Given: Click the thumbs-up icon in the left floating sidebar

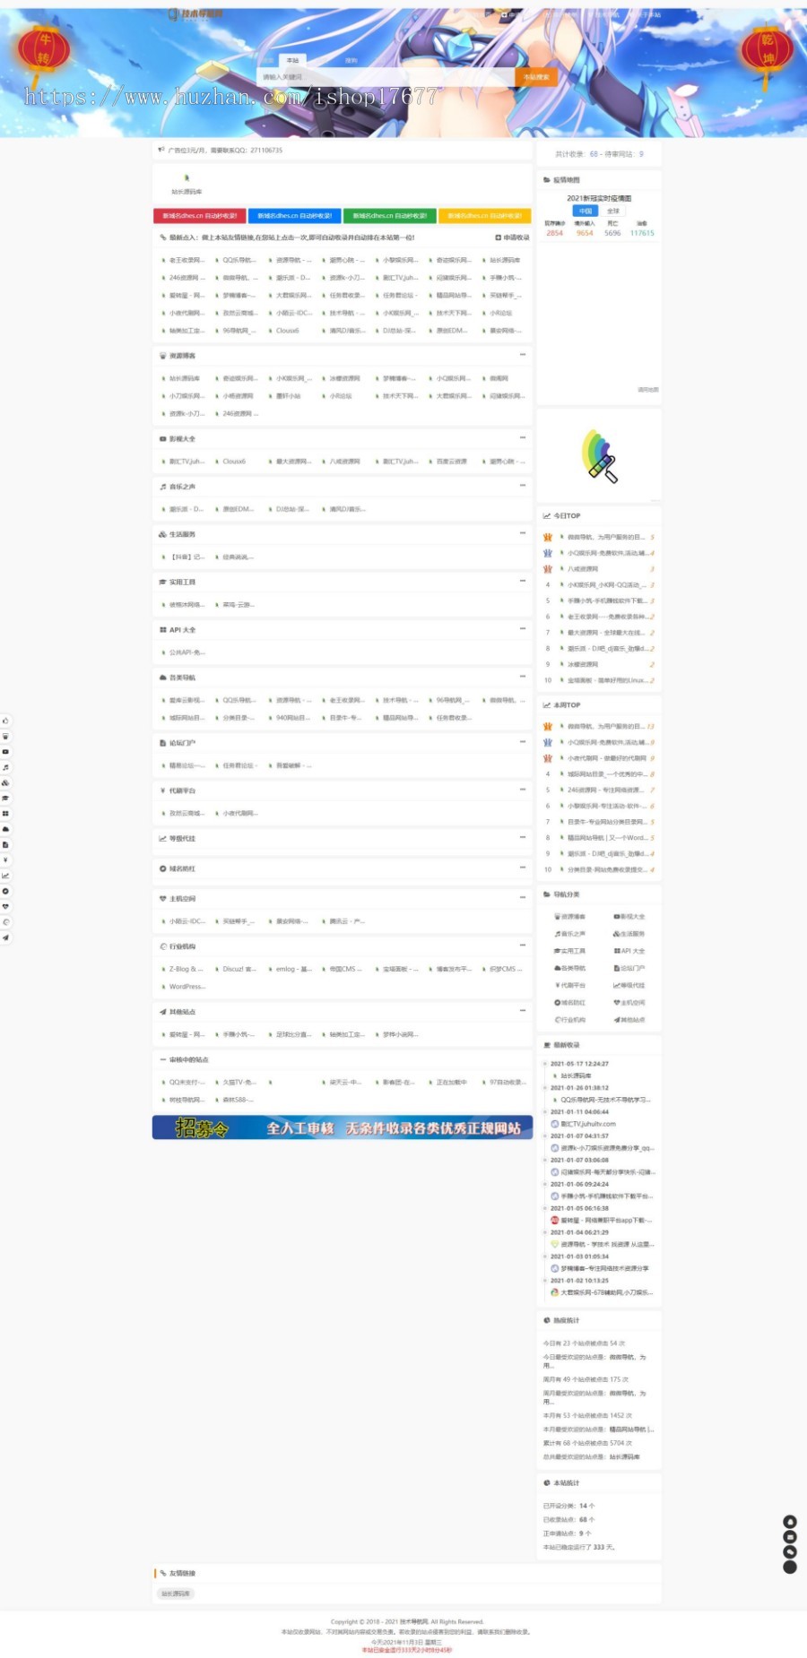Looking at the screenshot, I should 5,721.
